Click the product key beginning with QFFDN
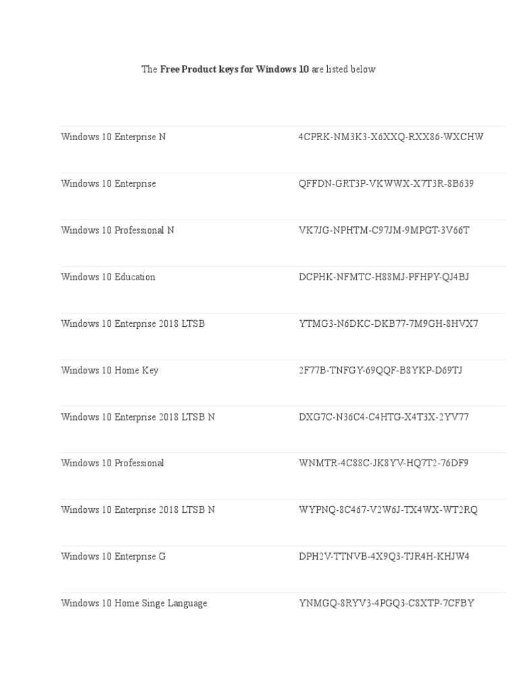This screenshot has height=690, width=517. (x=386, y=183)
